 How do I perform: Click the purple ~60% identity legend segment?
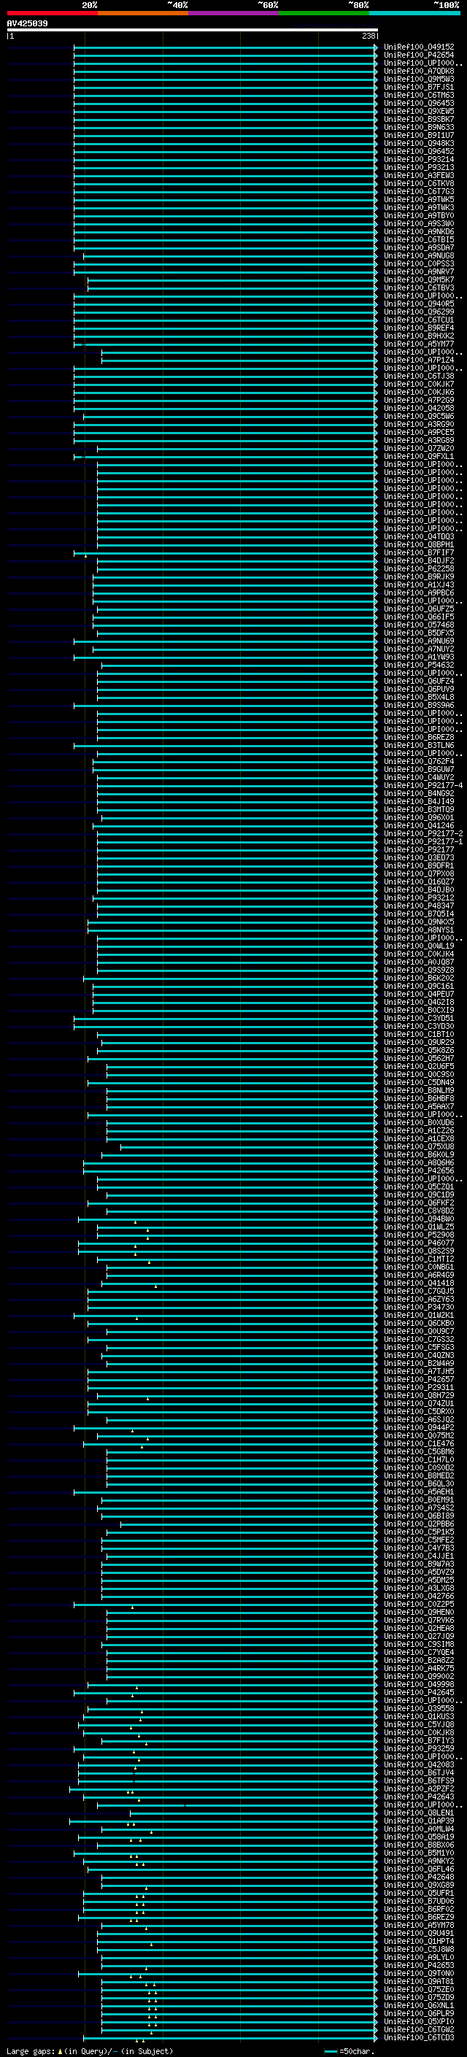point(233,14)
